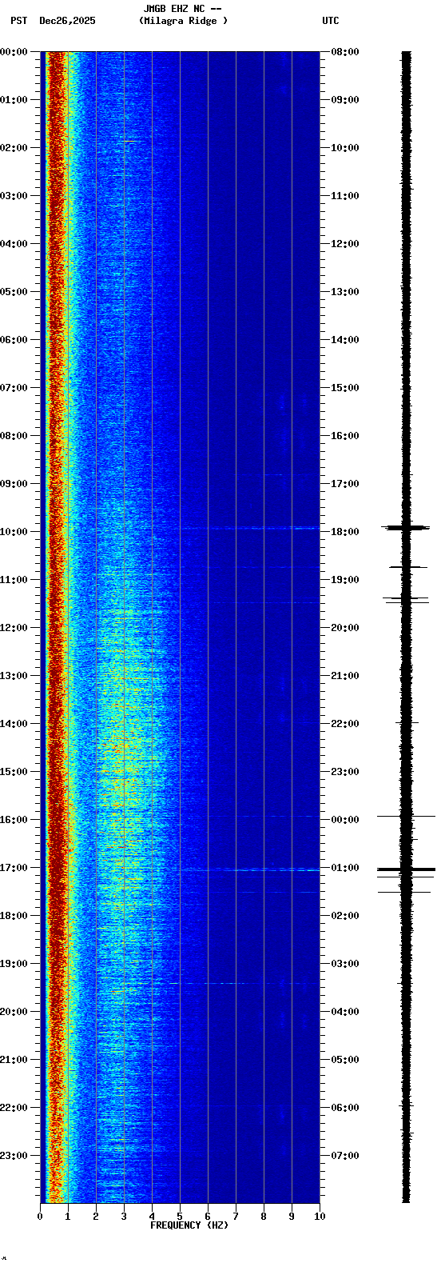Pick the 07:00 PST time label
Screen dimensions: 441x1267
(14, 388)
